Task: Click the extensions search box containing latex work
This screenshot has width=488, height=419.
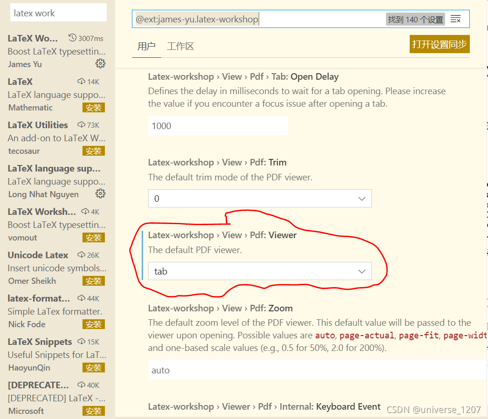Action: click(x=59, y=13)
